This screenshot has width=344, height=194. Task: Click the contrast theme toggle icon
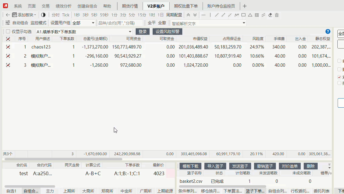tap(43, 15)
